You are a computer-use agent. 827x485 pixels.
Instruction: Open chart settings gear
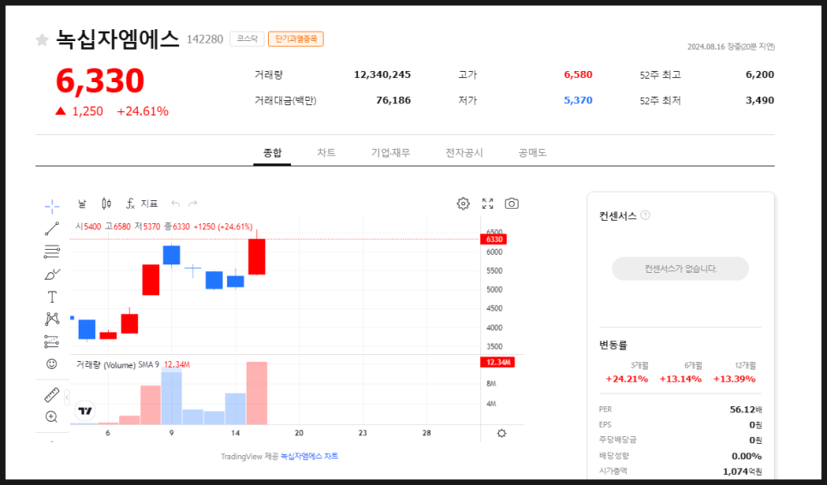pos(463,204)
